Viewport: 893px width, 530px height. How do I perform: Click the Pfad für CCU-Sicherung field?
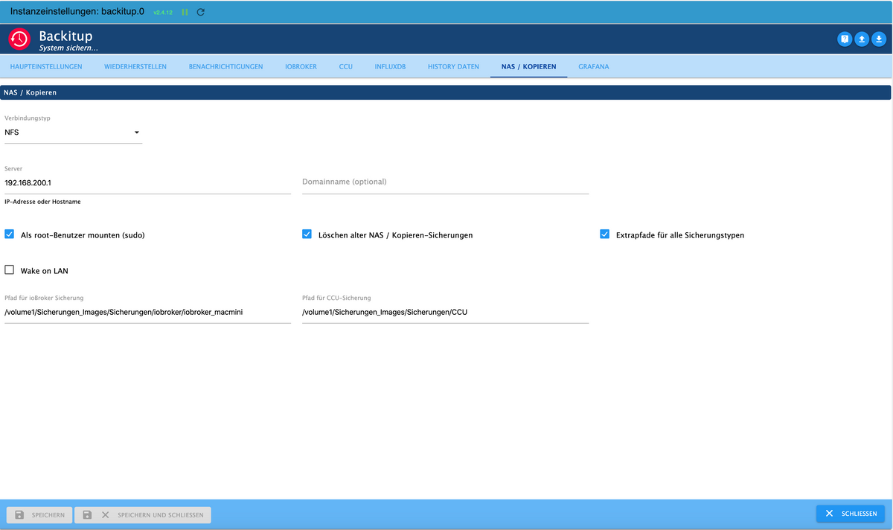point(445,313)
